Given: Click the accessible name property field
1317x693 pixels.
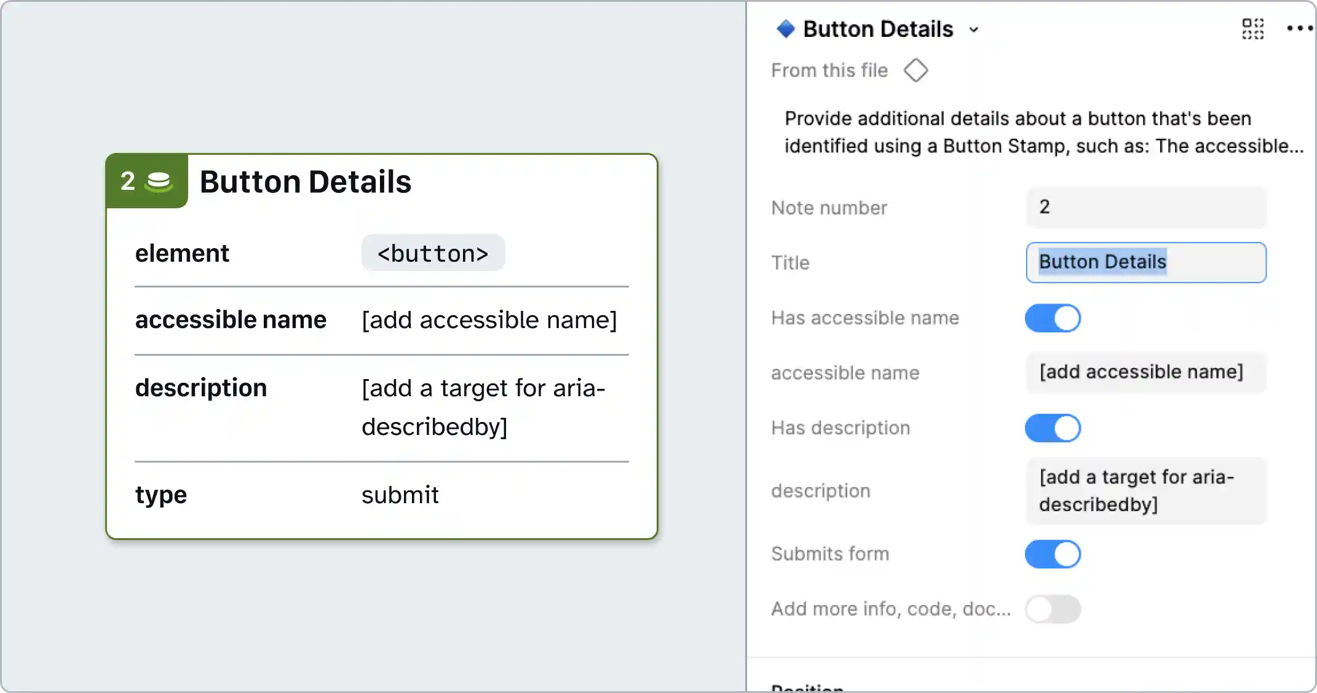Looking at the screenshot, I should coord(1145,372).
